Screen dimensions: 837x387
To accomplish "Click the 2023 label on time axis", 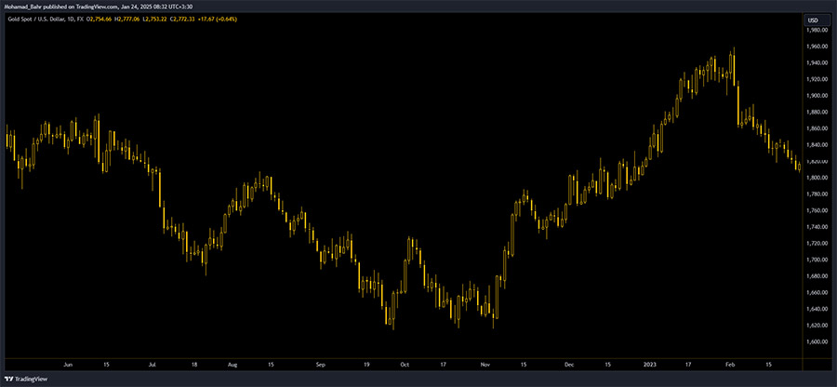I will (649, 367).
